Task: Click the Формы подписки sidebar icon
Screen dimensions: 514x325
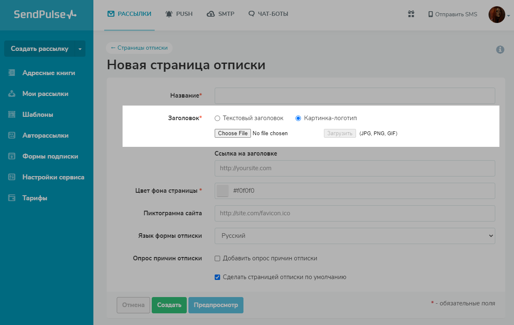Action: pyautogui.click(x=12, y=156)
